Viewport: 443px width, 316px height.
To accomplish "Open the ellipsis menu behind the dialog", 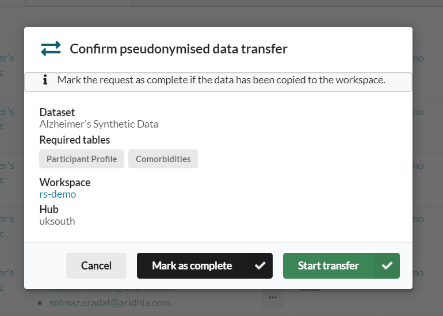I will [273, 297].
